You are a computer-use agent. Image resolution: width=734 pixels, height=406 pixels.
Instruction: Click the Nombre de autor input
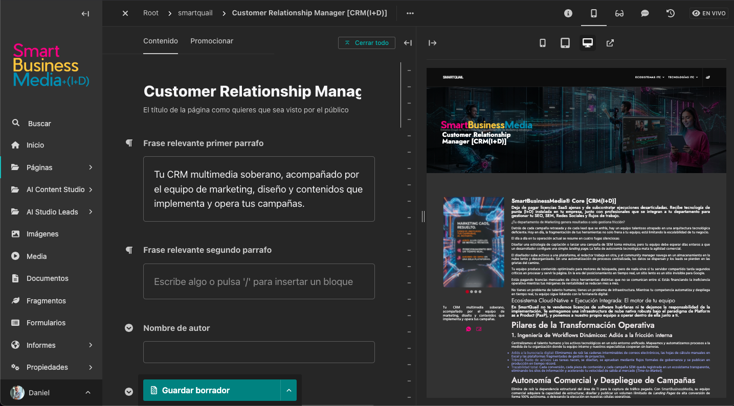(259, 352)
